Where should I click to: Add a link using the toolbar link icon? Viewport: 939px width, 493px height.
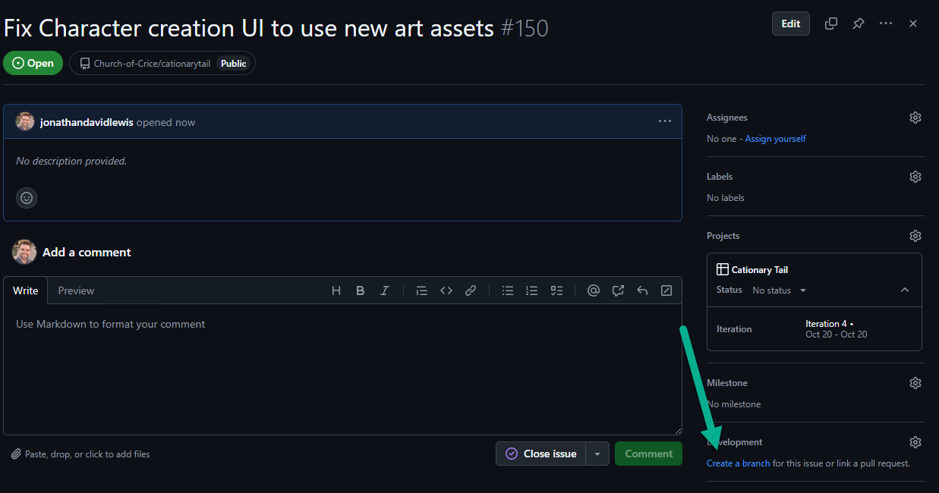[x=471, y=290]
